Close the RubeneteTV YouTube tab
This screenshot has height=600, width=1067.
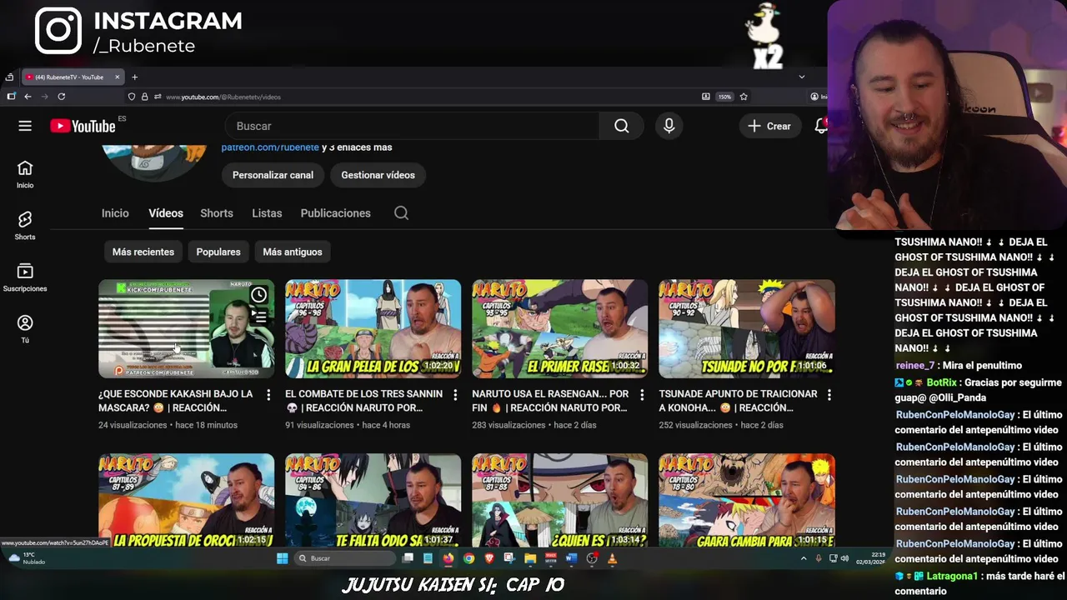(x=117, y=77)
